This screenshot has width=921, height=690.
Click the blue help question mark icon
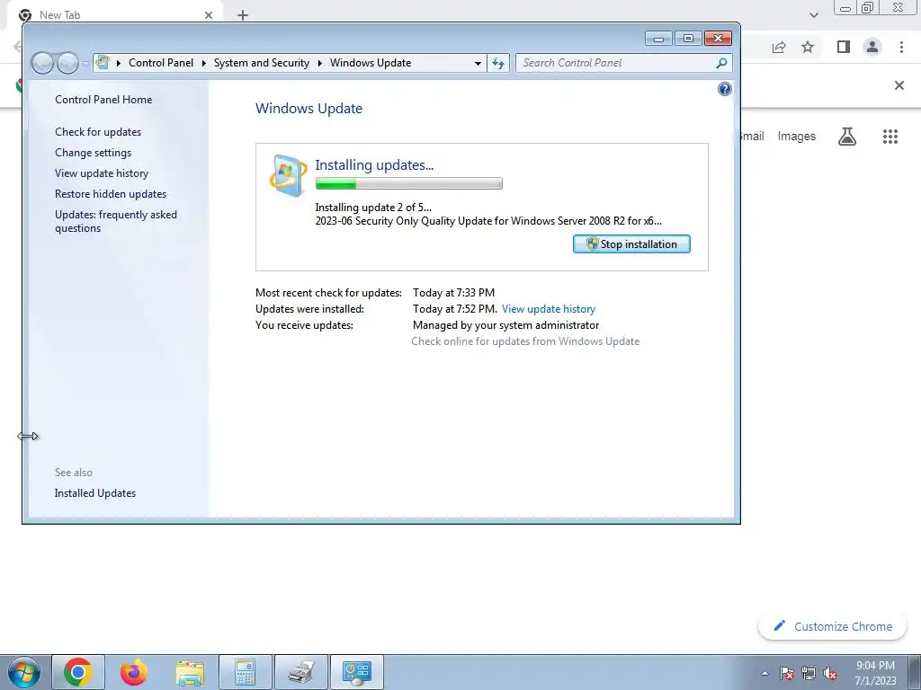pyautogui.click(x=724, y=89)
